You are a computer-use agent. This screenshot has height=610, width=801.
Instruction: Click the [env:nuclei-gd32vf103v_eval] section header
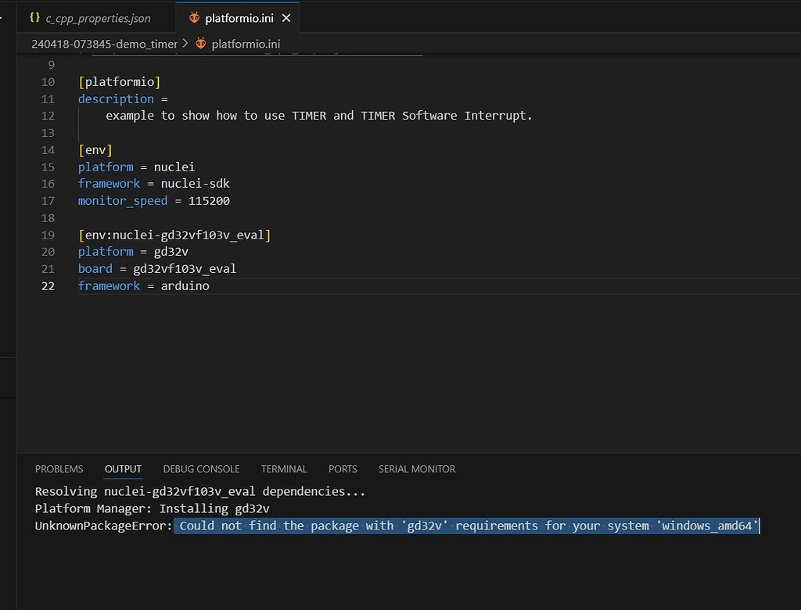click(174, 235)
